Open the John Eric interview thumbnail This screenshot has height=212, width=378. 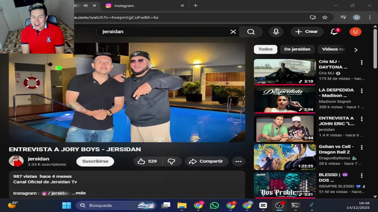point(285,128)
